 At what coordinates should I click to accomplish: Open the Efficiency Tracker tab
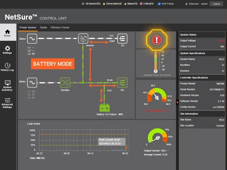coord(60,27)
